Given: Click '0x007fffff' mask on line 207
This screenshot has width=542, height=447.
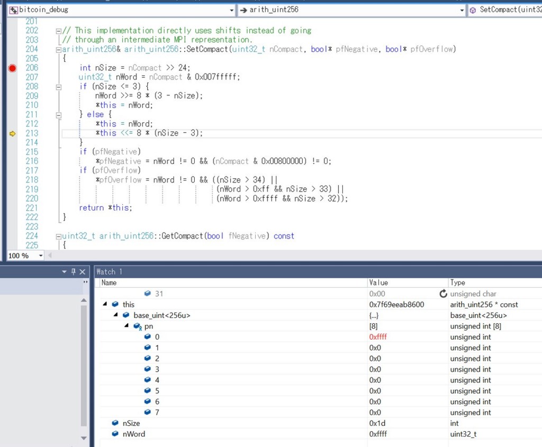Looking at the screenshot, I should (x=217, y=77).
